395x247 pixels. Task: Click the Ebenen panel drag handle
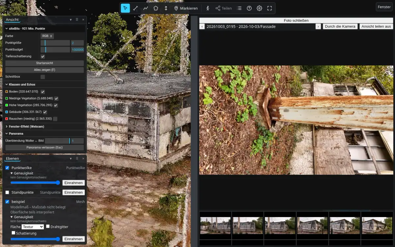click(77, 158)
